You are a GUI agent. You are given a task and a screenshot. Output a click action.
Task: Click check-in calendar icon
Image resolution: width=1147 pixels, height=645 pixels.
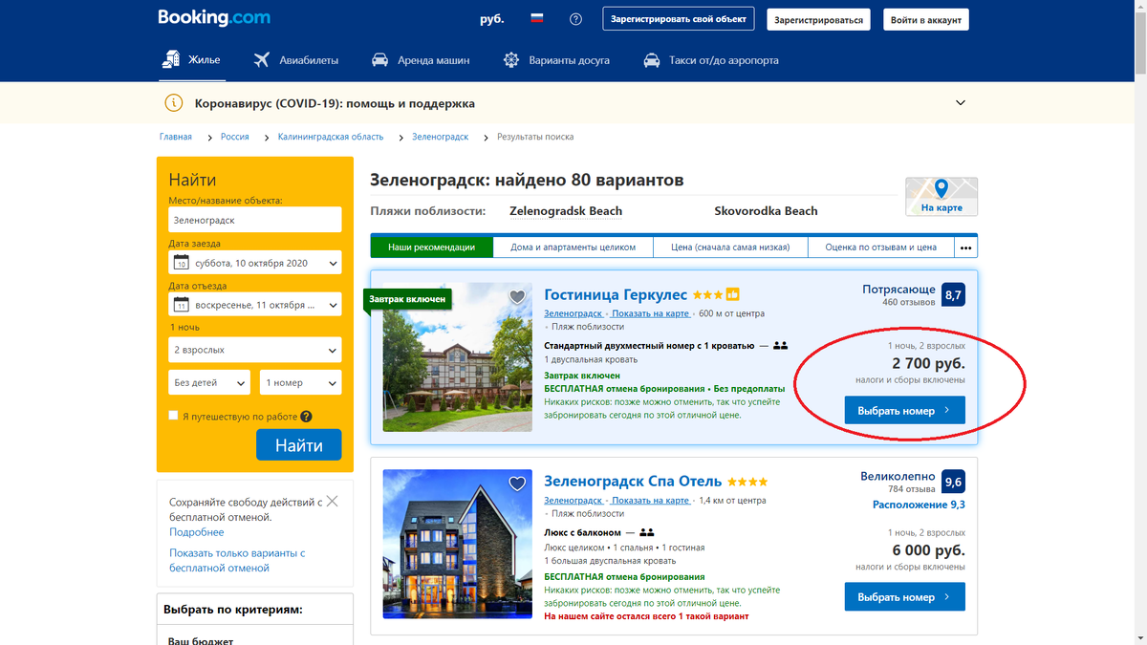click(x=181, y=263)
